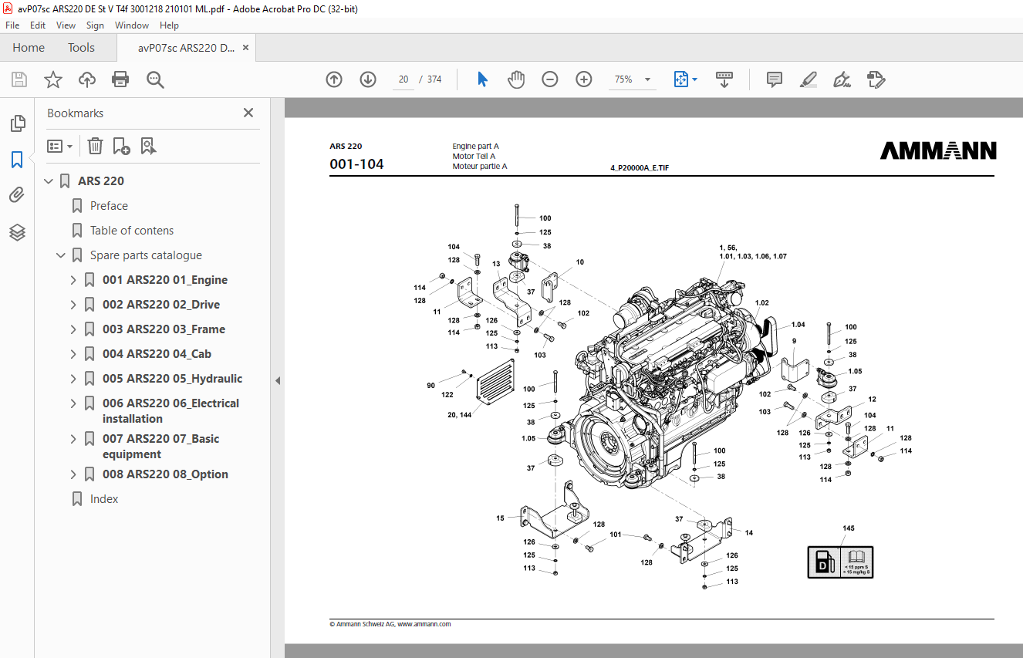Open the View menu
The width and height of the screenshot is (1023, 658).
(x=66, y=25)
